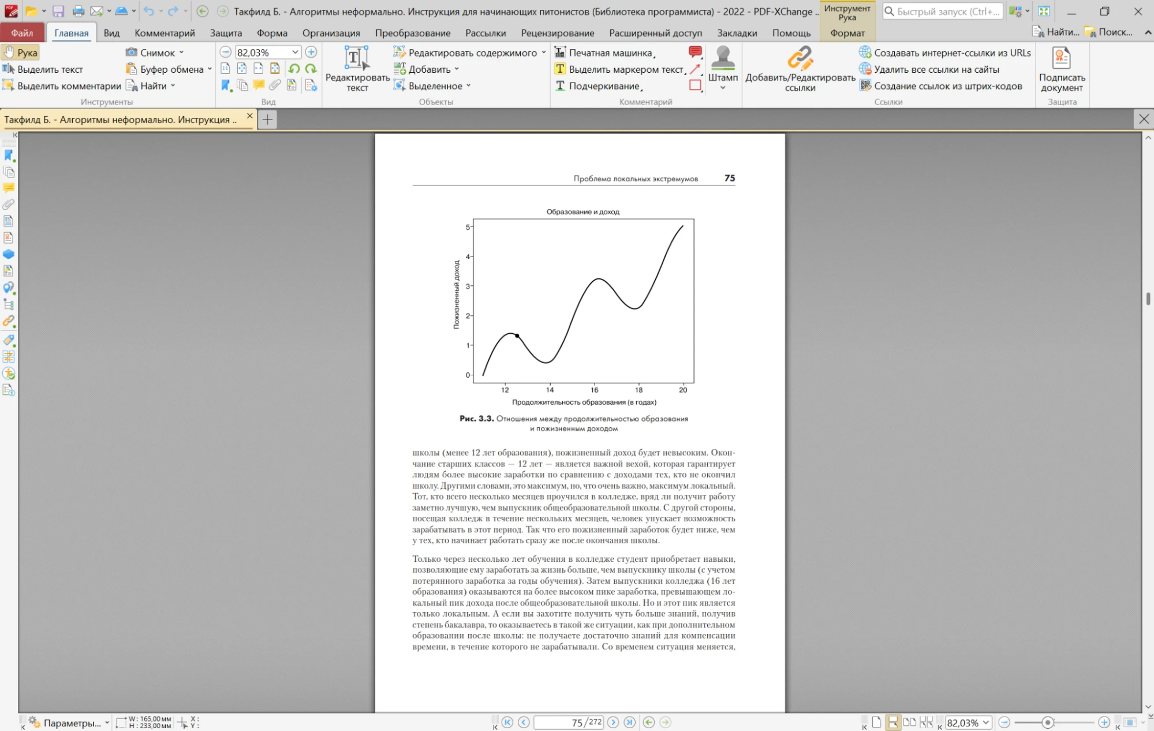Switch to two pages continuous layout
The image size is (1154, 731).
(926, 722)
